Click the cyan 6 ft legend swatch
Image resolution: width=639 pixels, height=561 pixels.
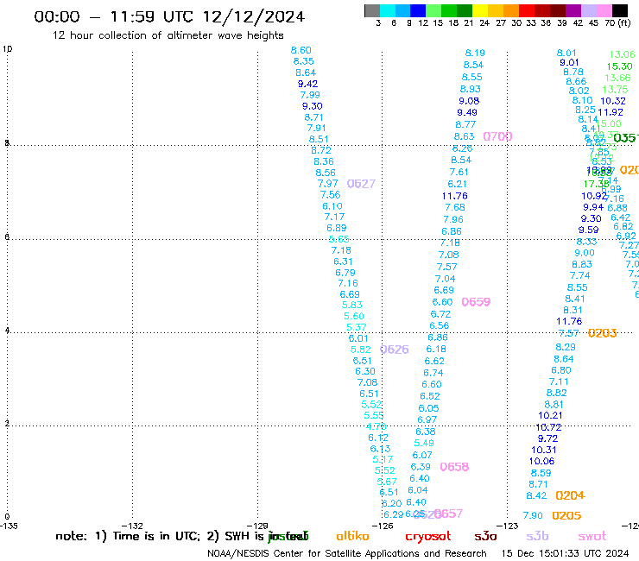tap(387, 10)
